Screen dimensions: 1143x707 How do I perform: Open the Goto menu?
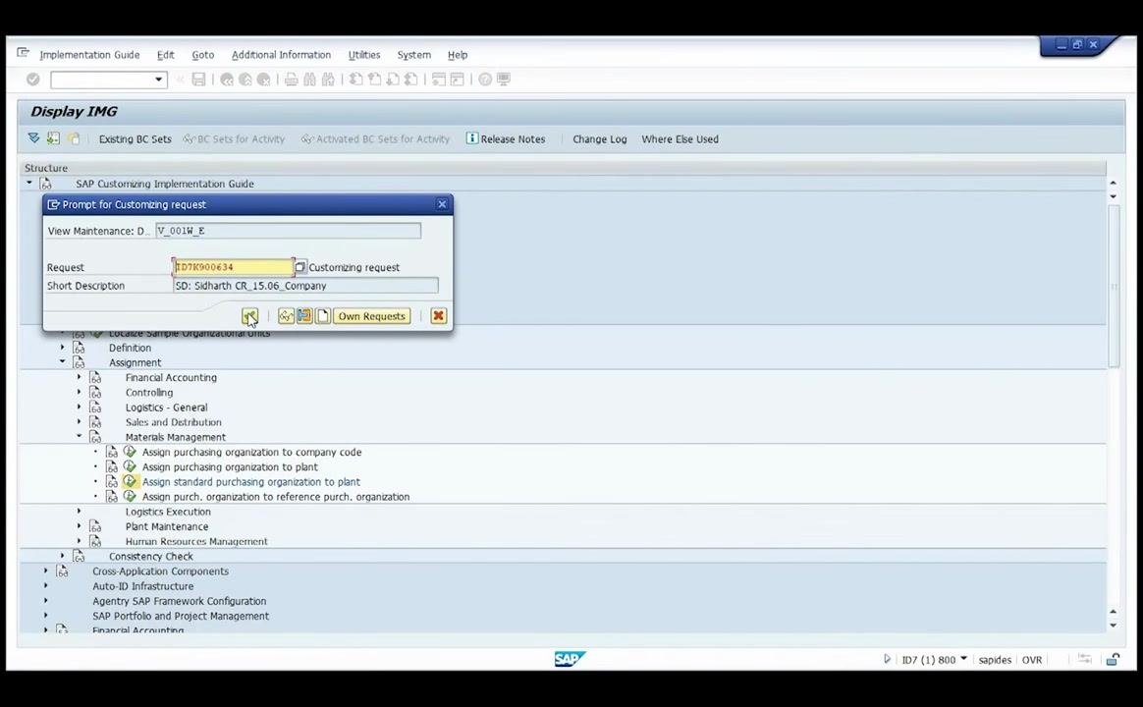(x=202, y=55)
